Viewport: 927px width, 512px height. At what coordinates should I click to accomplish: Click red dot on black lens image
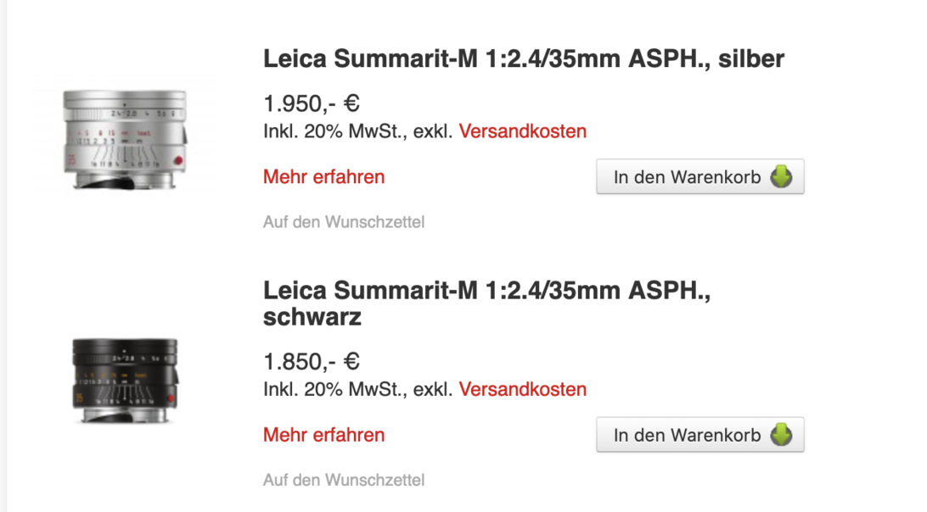coord(171,398)
